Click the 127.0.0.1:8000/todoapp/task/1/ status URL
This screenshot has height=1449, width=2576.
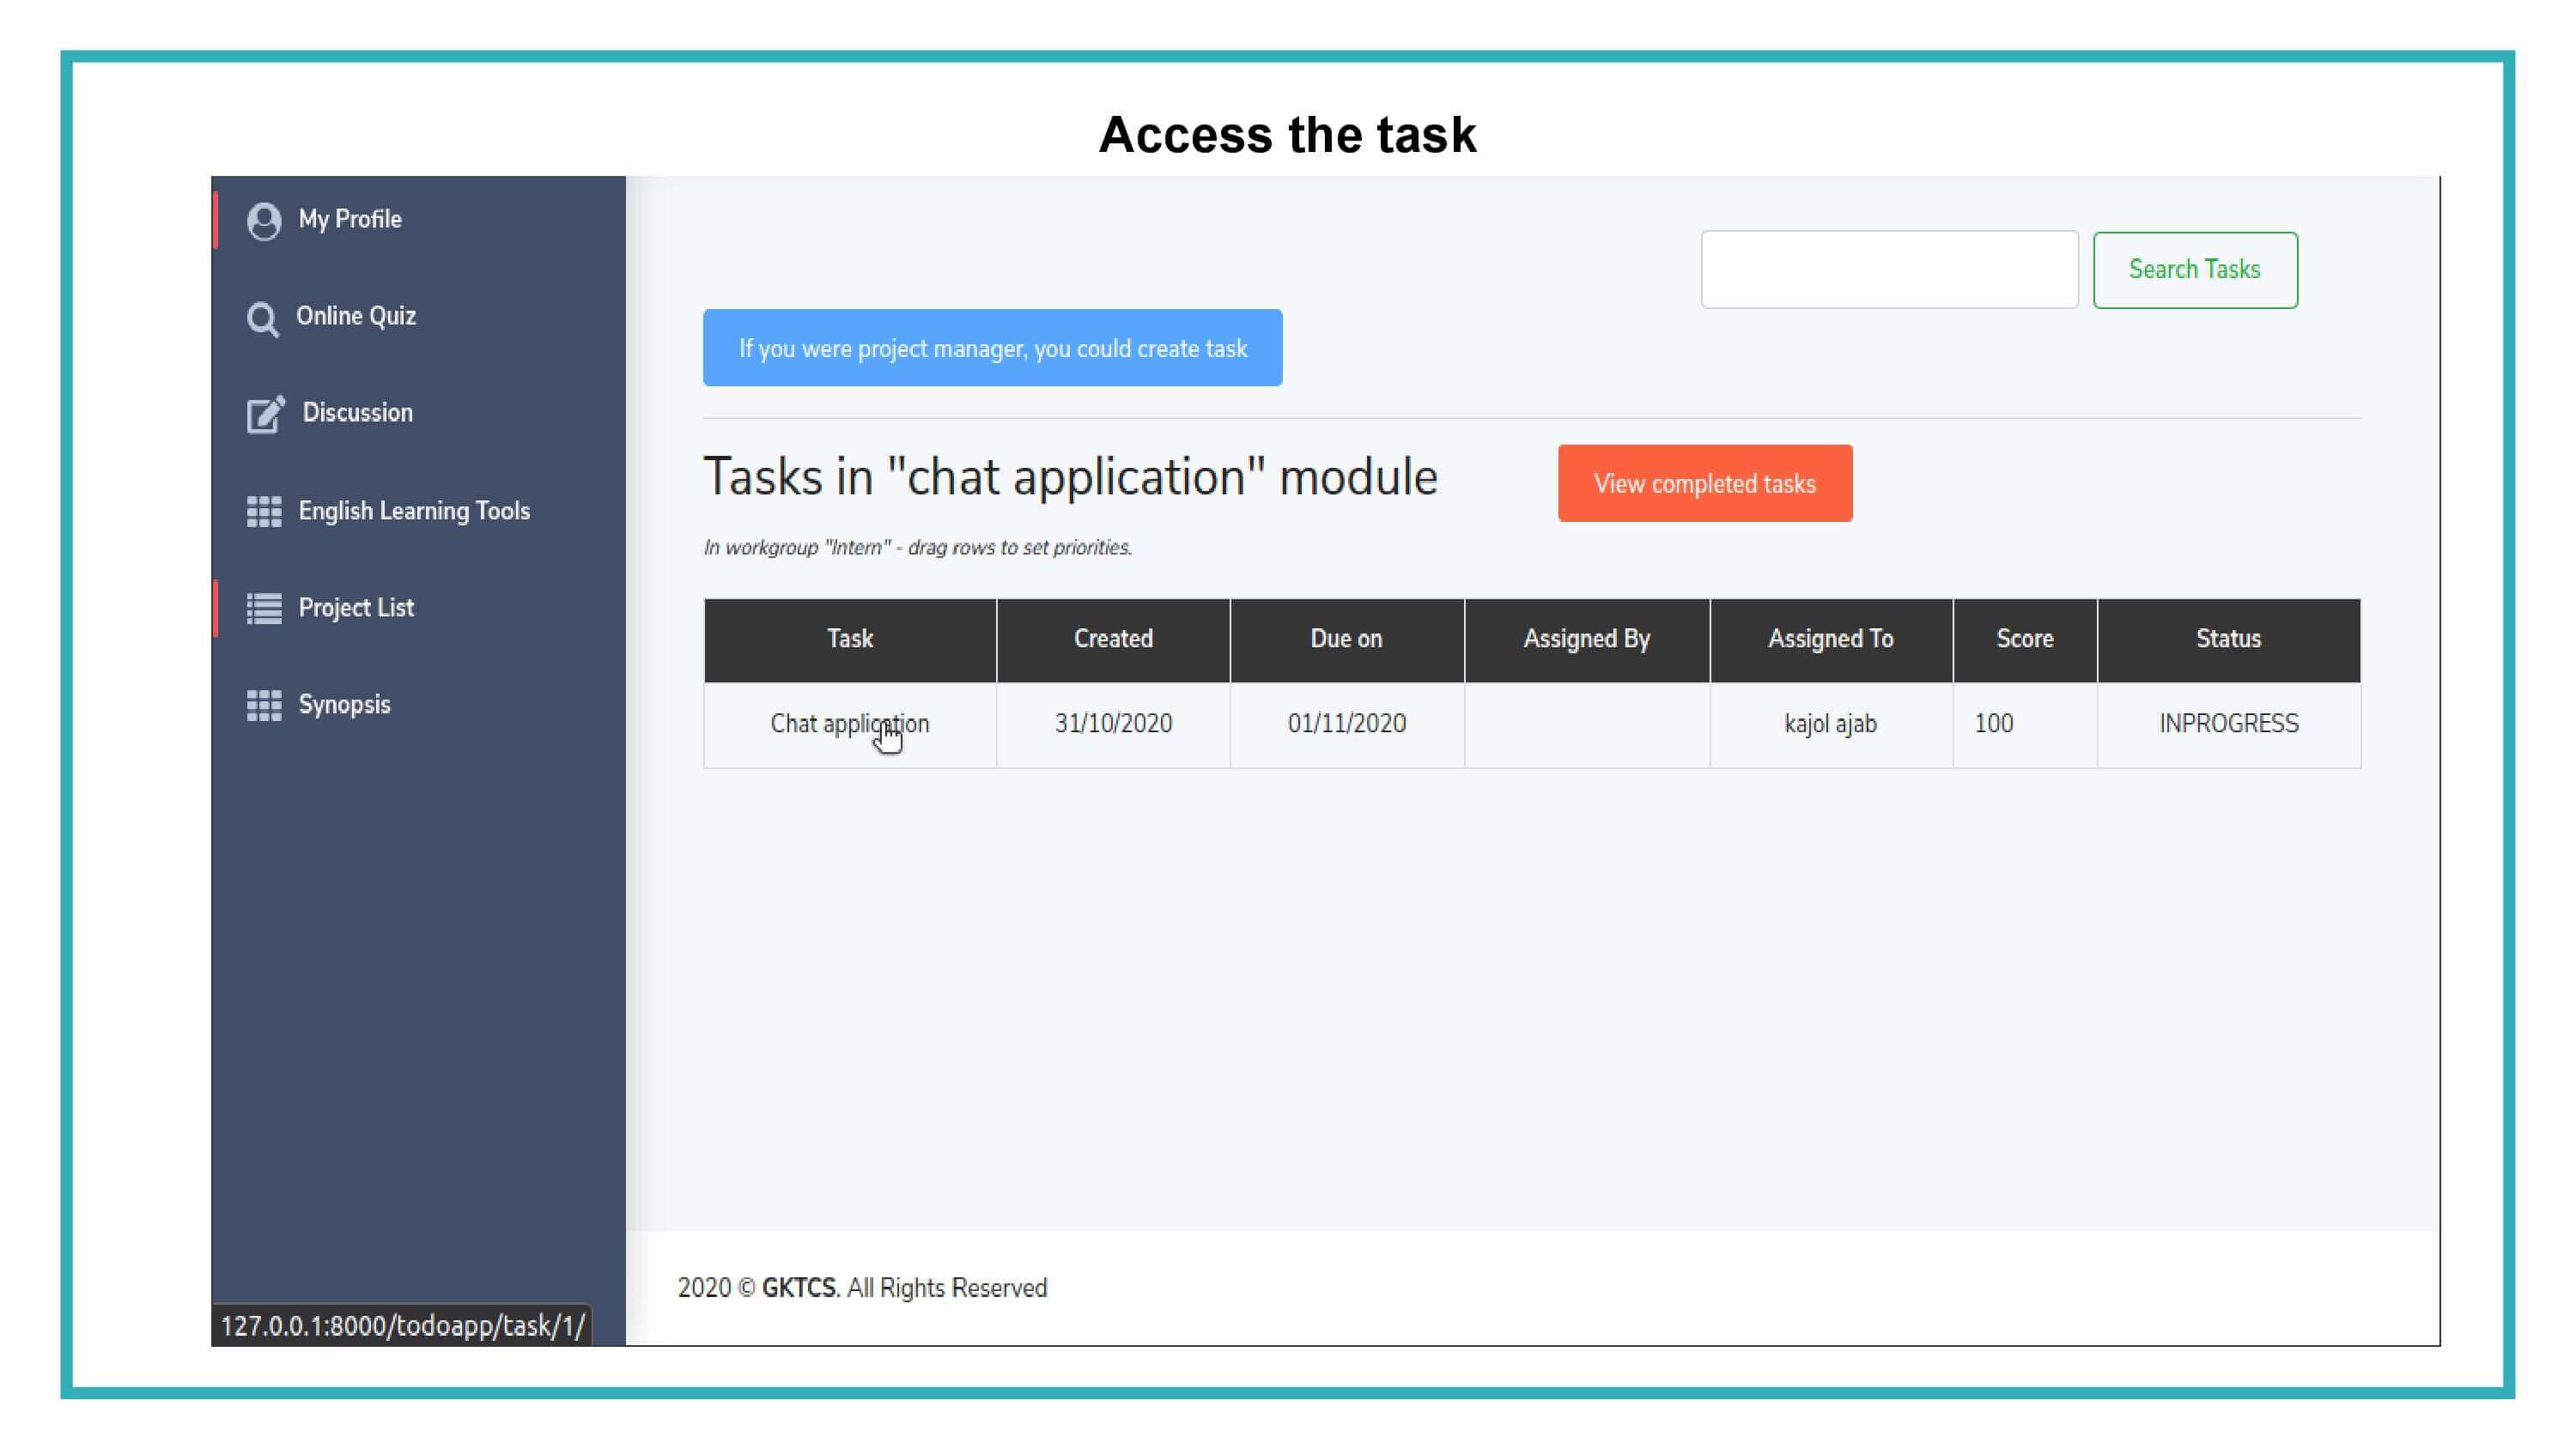[x=402, y=1326]
